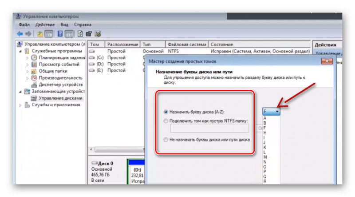Click the Healthy (System, Active) status cell
This screenshot has width=355, height=197.
click(x=260, y=51)
